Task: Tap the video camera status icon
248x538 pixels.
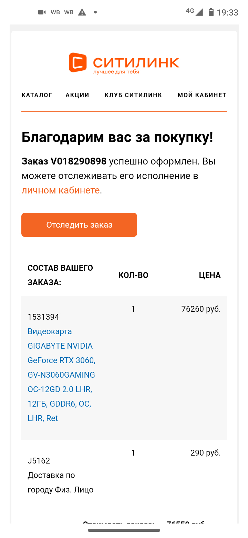Action: click(42, 12)
